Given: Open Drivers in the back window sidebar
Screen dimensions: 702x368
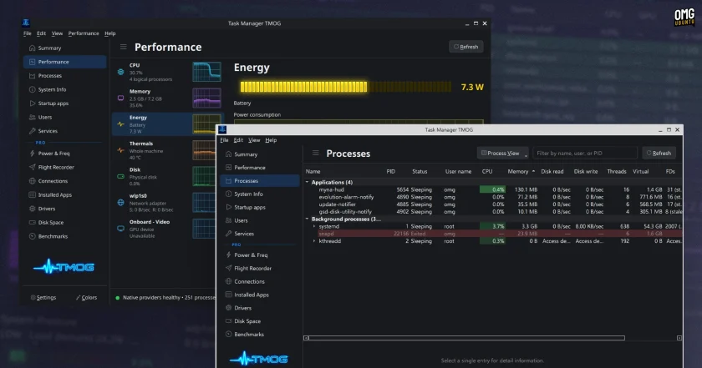Looking at the screenshot, I should tap(42, 209).
